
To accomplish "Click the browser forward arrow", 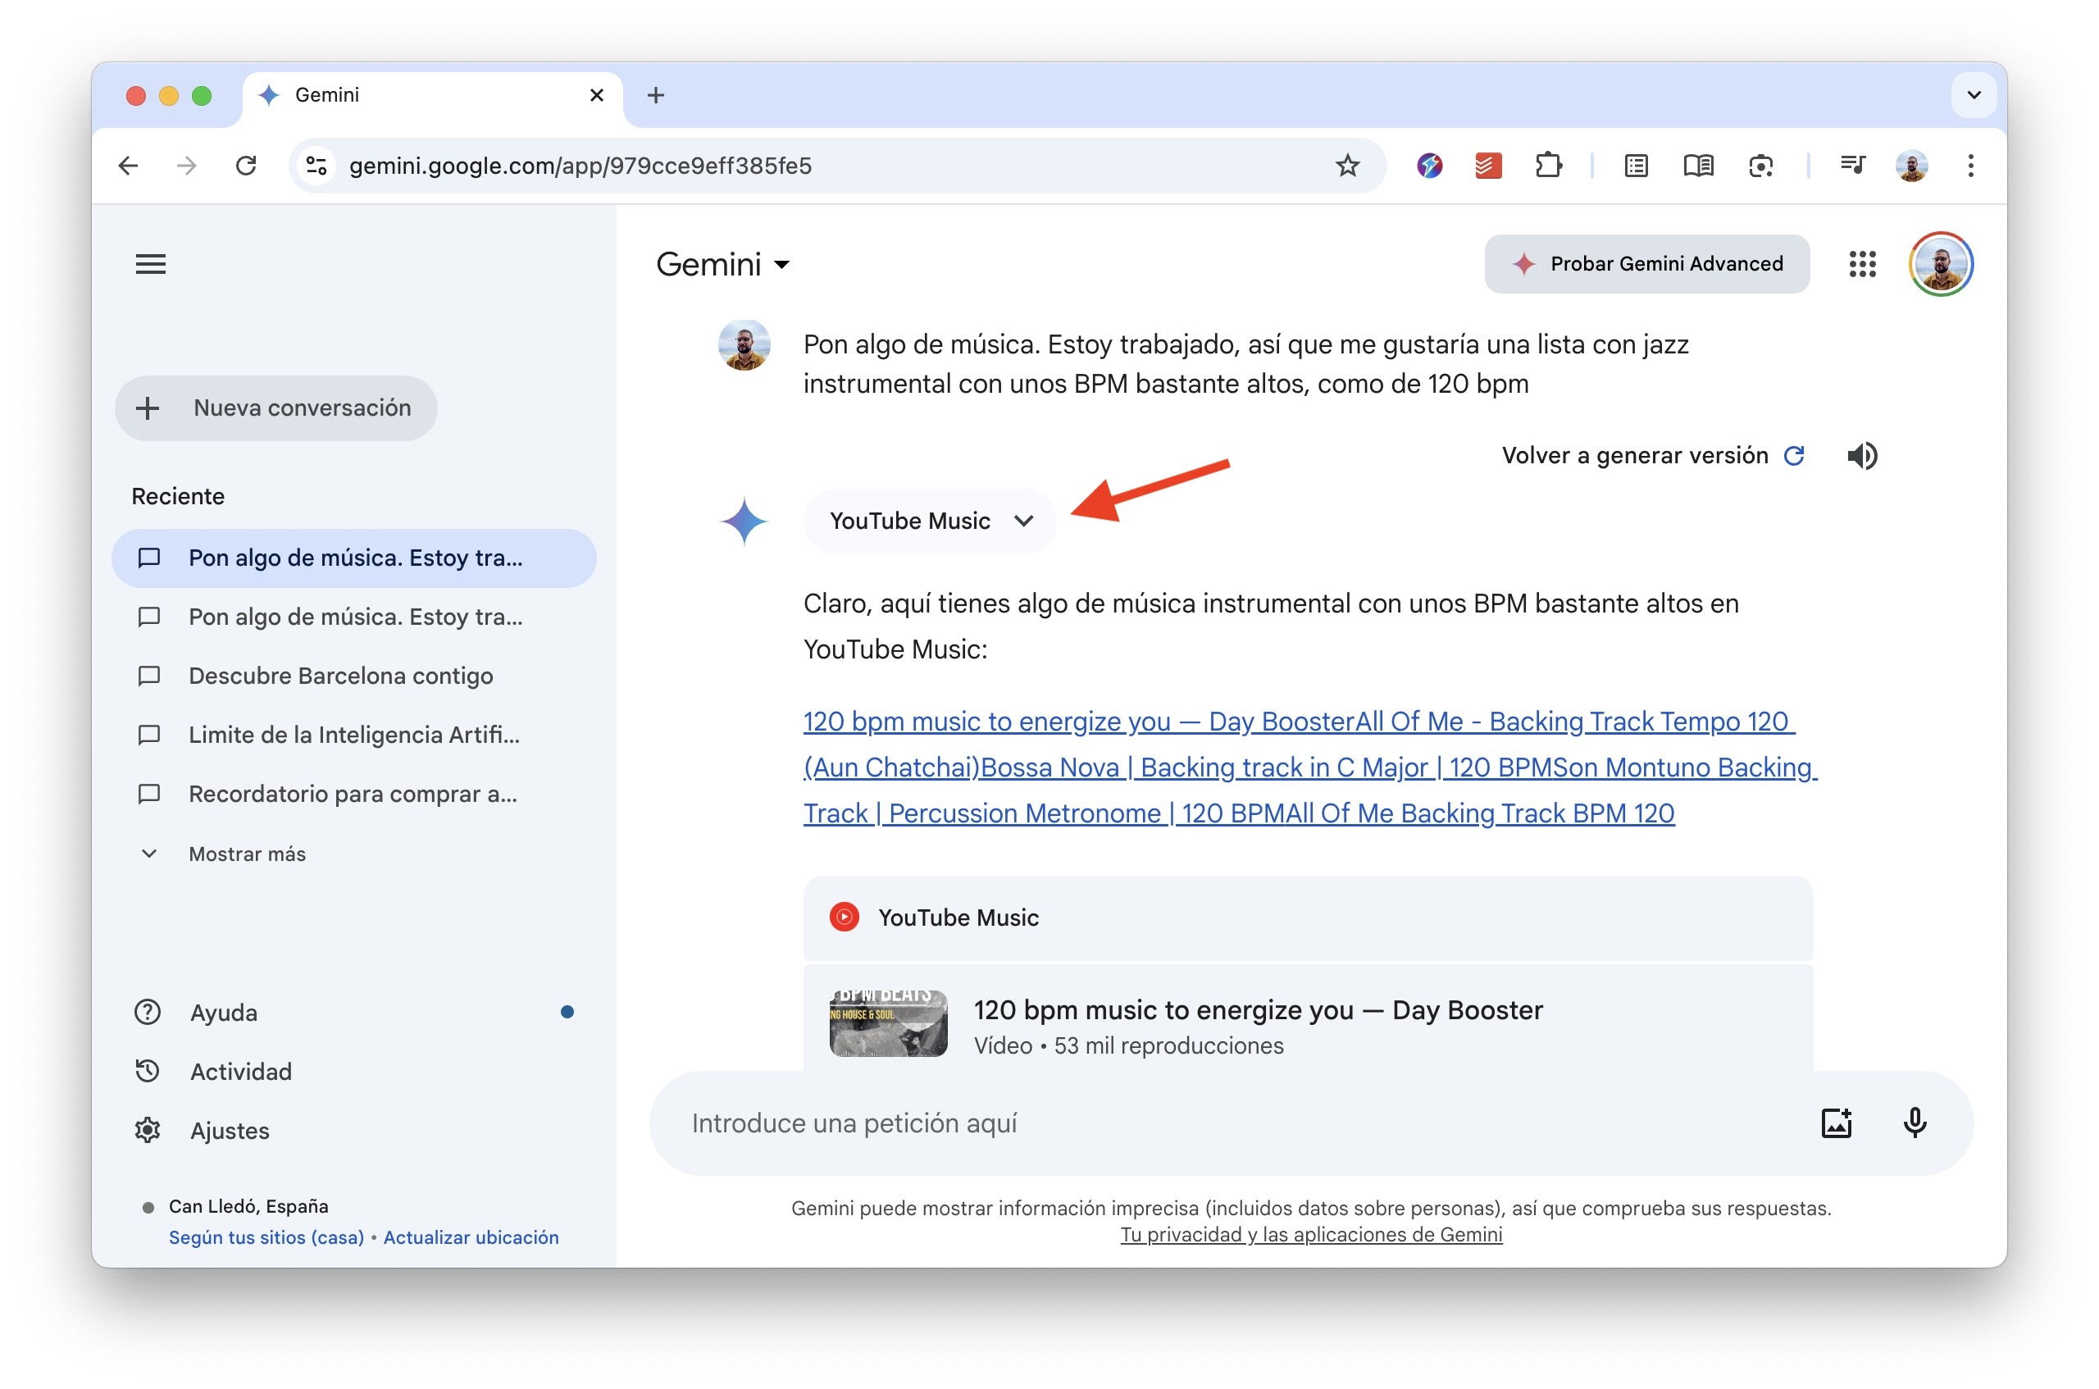I will tap(186, 166).
